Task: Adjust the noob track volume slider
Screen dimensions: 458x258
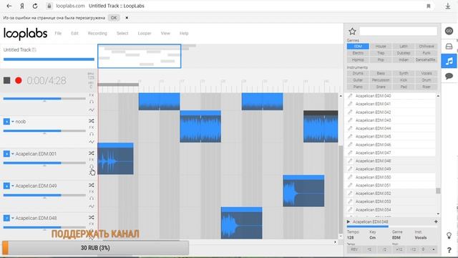Action: pyautogui.click(x=44, y=130)
